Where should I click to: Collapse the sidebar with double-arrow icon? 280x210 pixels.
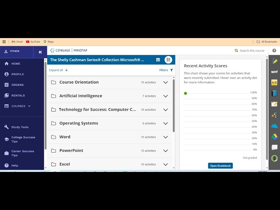pyautogui.click(x=40, y=52)
